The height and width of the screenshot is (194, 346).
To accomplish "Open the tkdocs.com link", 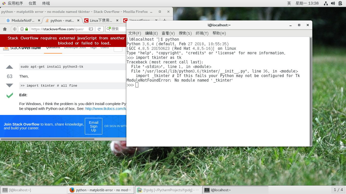I will pos(106,109).
